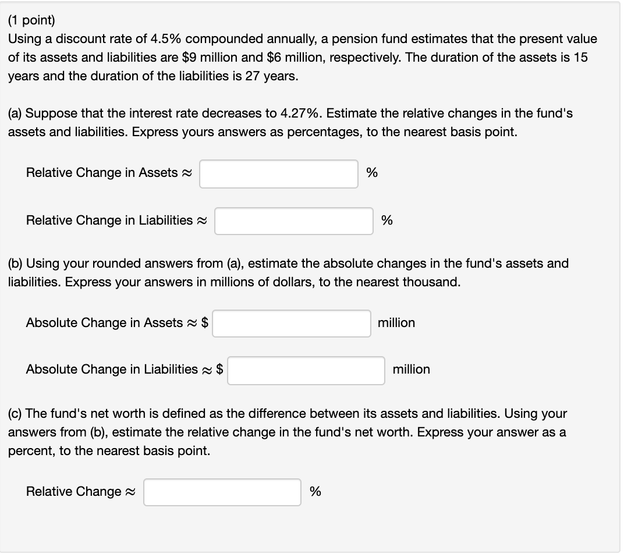This screenshot has height=554, width=624.
Task: Click the percent sign after the liabilities field
Action: (386, 221)
